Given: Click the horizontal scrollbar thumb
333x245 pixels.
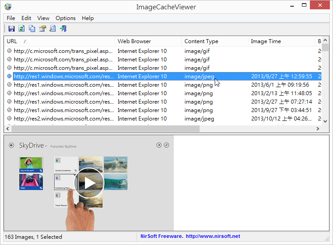Looking at the screenshot, I should [x=105, y=129].
